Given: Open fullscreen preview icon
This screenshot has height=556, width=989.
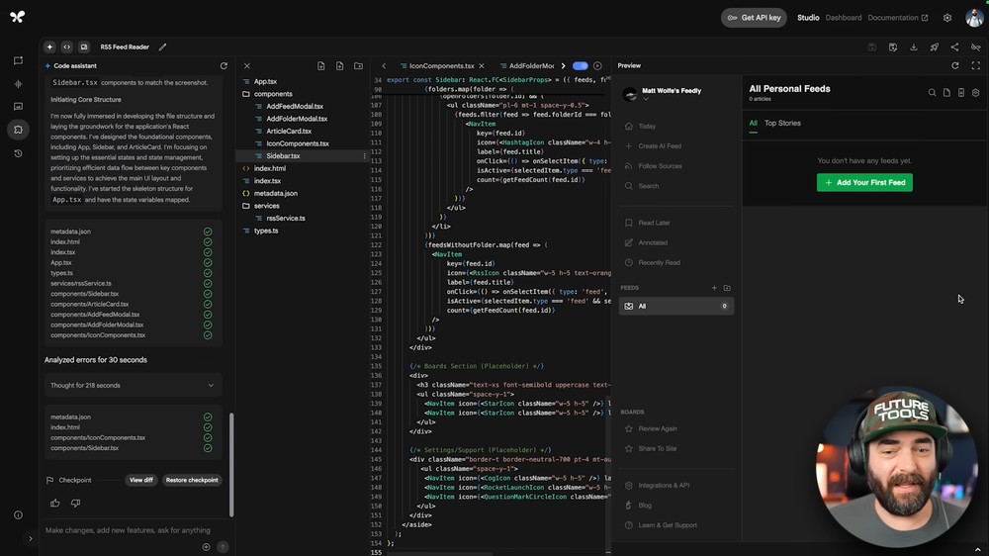Looking at the screenshot, I should click(x=976, y=65).
